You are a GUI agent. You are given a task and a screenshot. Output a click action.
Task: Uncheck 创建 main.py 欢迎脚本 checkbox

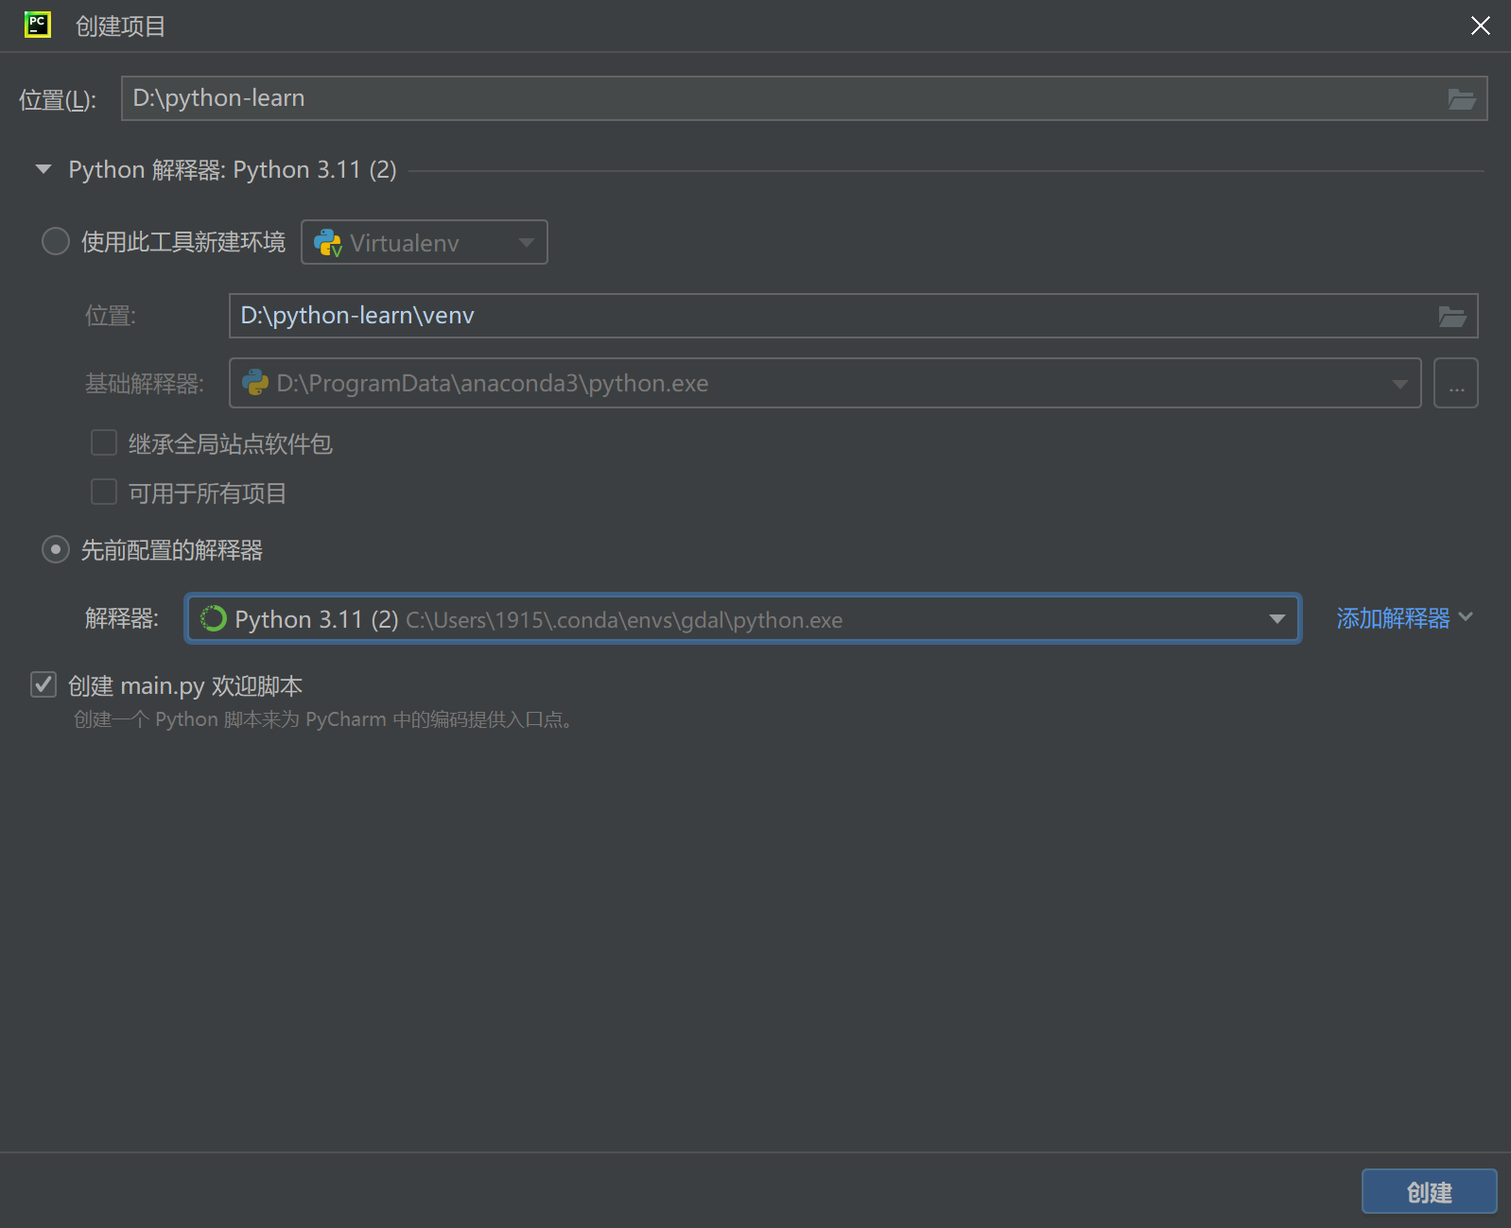[43, 684]
